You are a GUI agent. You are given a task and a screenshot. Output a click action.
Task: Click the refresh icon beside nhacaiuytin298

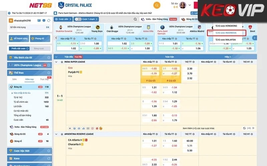[49, 21]
